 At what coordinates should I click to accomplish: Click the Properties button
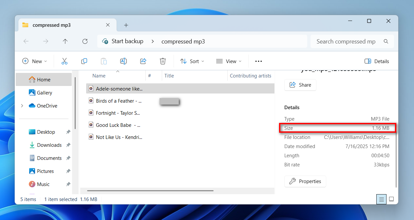click(x=305, y=181)
